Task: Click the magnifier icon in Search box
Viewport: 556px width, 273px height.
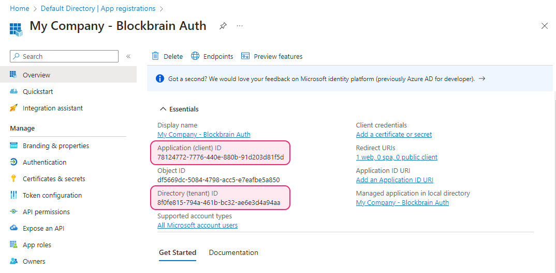Action: [17, 56]
